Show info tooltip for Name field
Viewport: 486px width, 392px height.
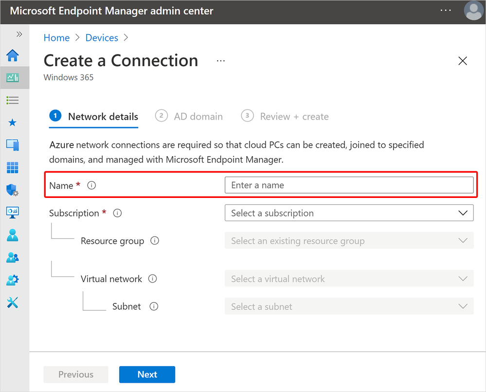pyautogui.click(x=91, y=185)
